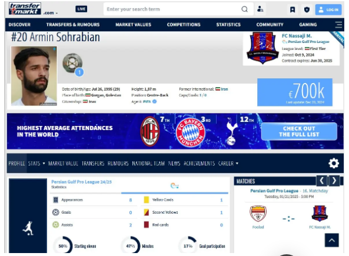This screenshot has height=256, width=349.
Task: Open the .com domain selector dropdown
Action: point(51,13)
